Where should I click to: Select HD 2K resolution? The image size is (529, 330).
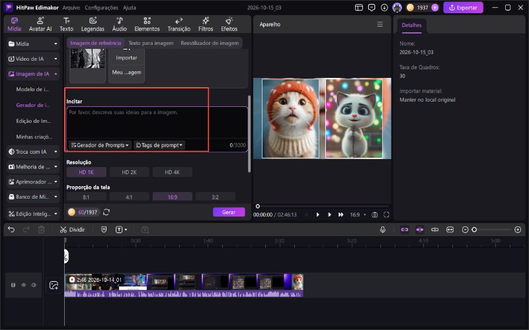(x=129, y=172)
